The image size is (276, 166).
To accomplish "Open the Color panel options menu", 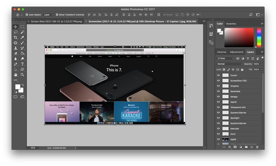I will click(x=262, y=24).
